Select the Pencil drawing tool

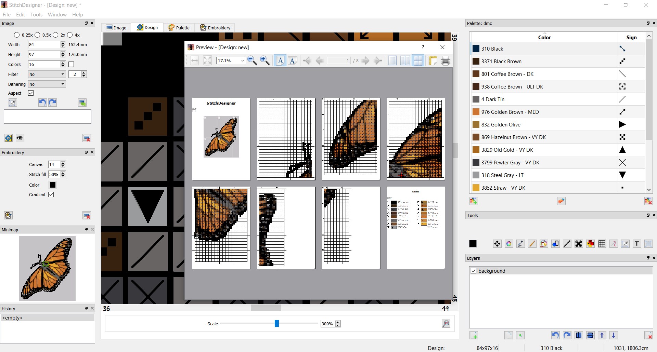[x=532, y=244]
